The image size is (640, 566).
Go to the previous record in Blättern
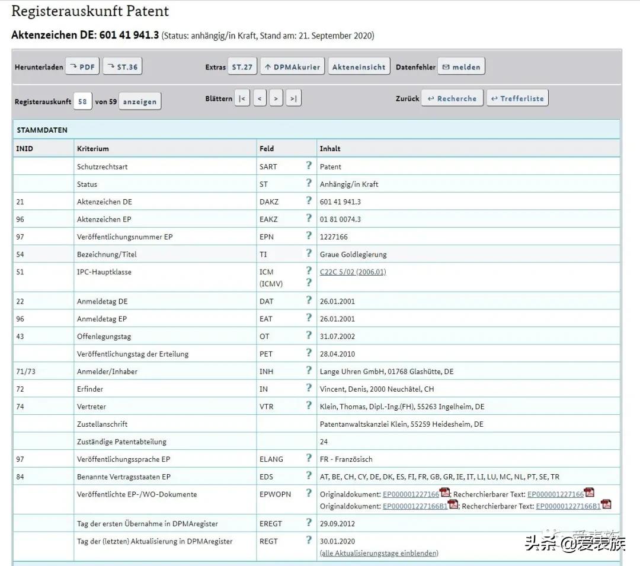(260, 98)
